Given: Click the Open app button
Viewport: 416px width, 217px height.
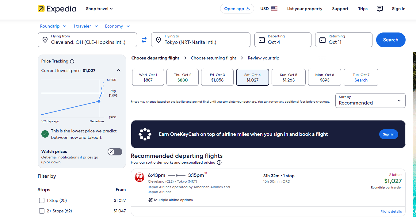Looking at the screenshot, I should (237, 9).
